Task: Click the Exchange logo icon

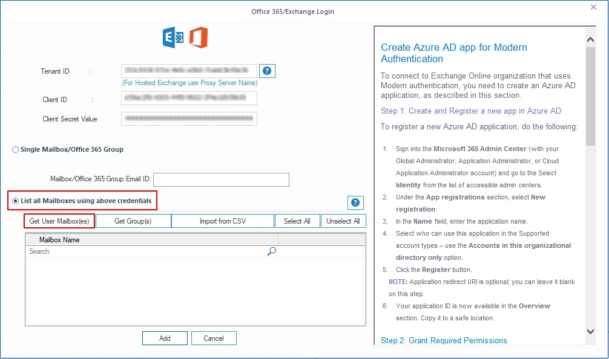Action: point(173,37)
